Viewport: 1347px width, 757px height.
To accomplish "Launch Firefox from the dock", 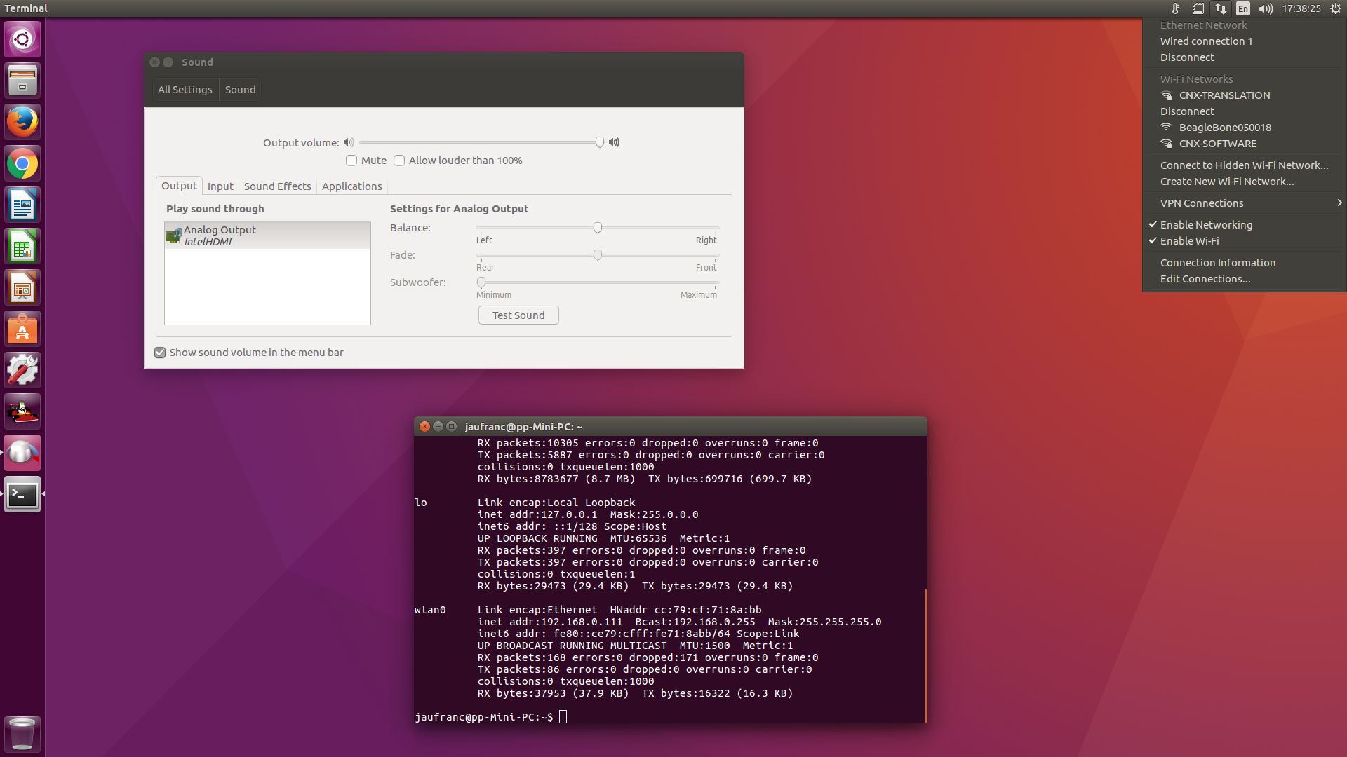I will (x=22, y=122).
